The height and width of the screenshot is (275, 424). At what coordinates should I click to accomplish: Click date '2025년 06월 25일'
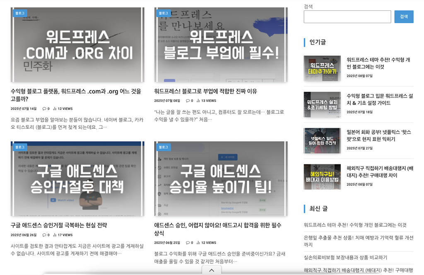tap(167, 243)
